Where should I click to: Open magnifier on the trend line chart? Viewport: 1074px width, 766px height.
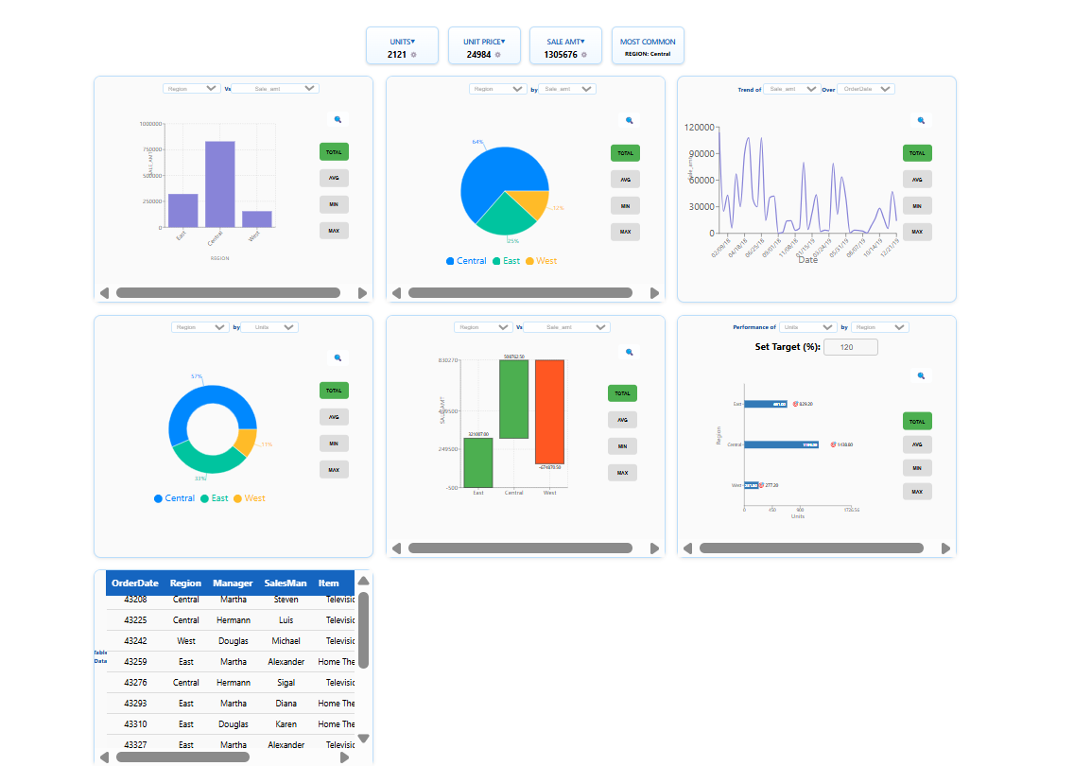point(921,121)
